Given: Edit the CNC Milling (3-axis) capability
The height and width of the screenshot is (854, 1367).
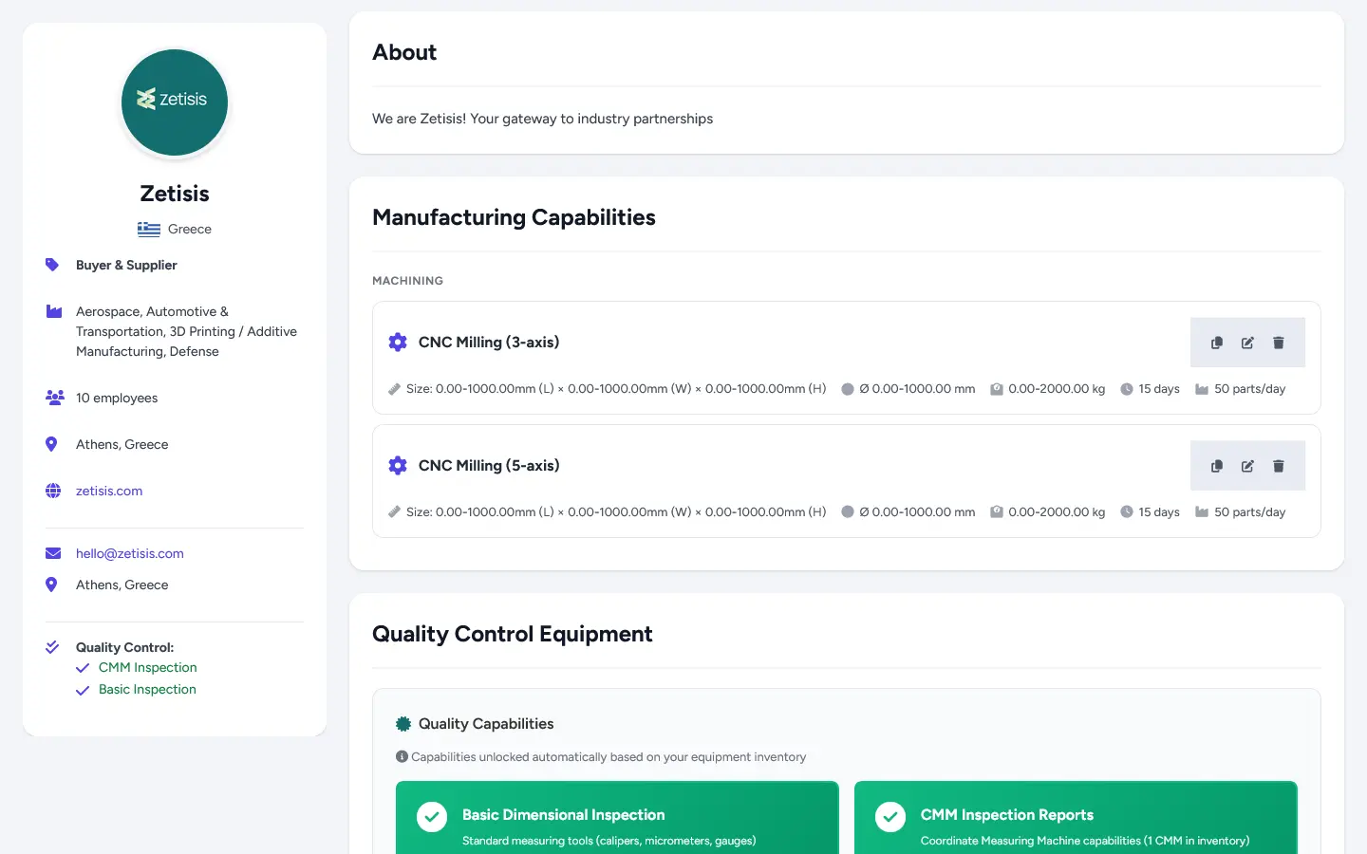Looking at the screenshot, I should (x=1247, y=343).
